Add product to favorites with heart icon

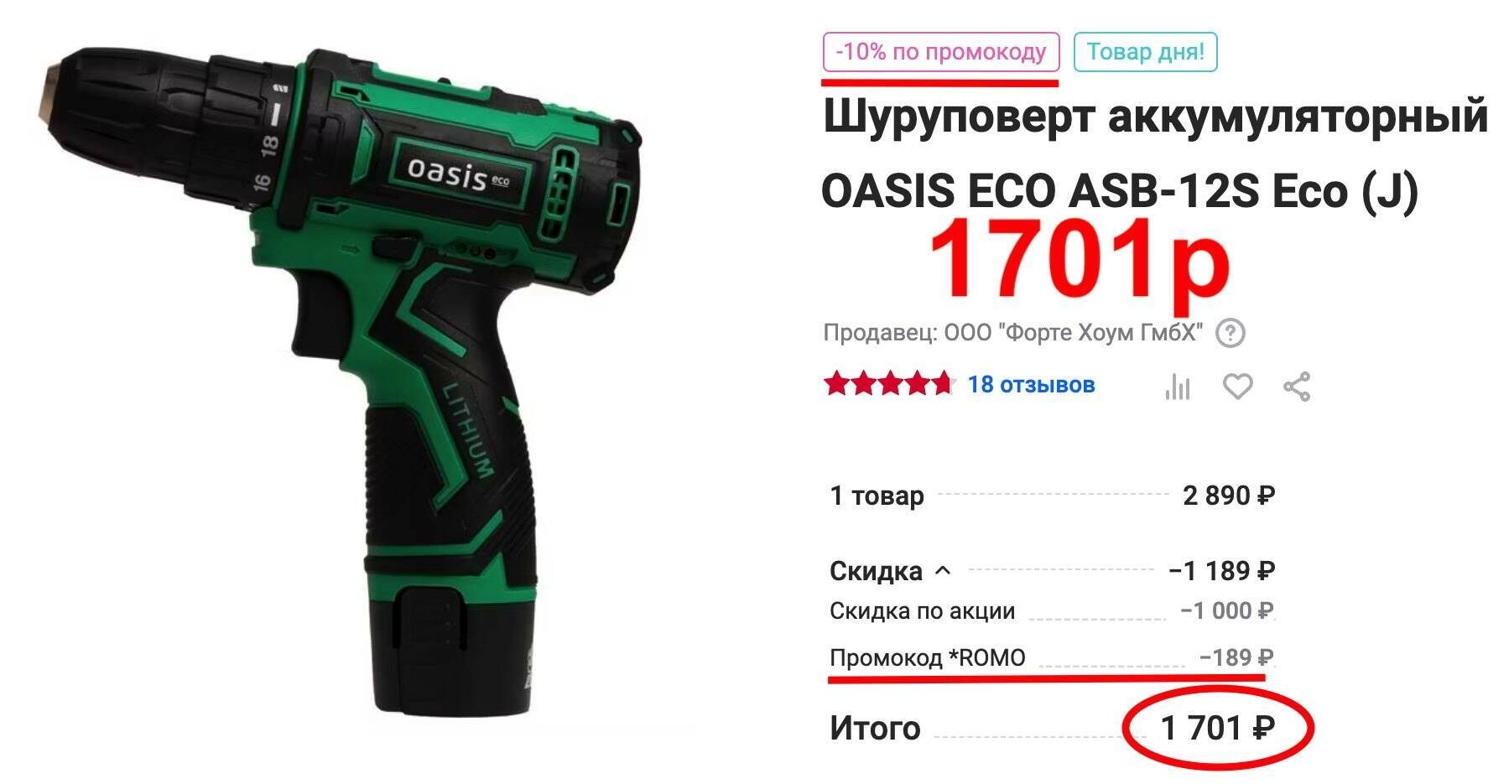pos(1237,387)
